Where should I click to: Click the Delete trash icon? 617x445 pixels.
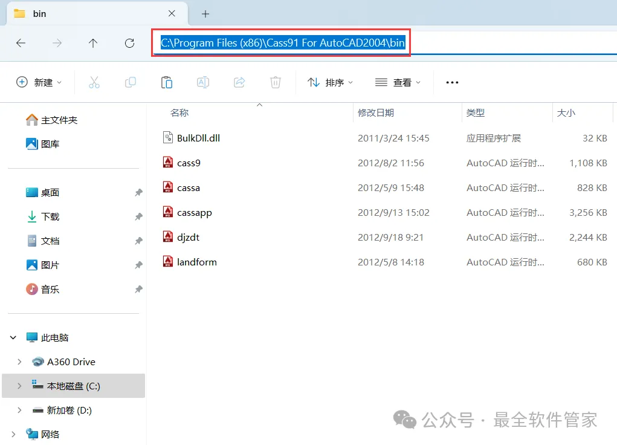click(x=276, y=82)
